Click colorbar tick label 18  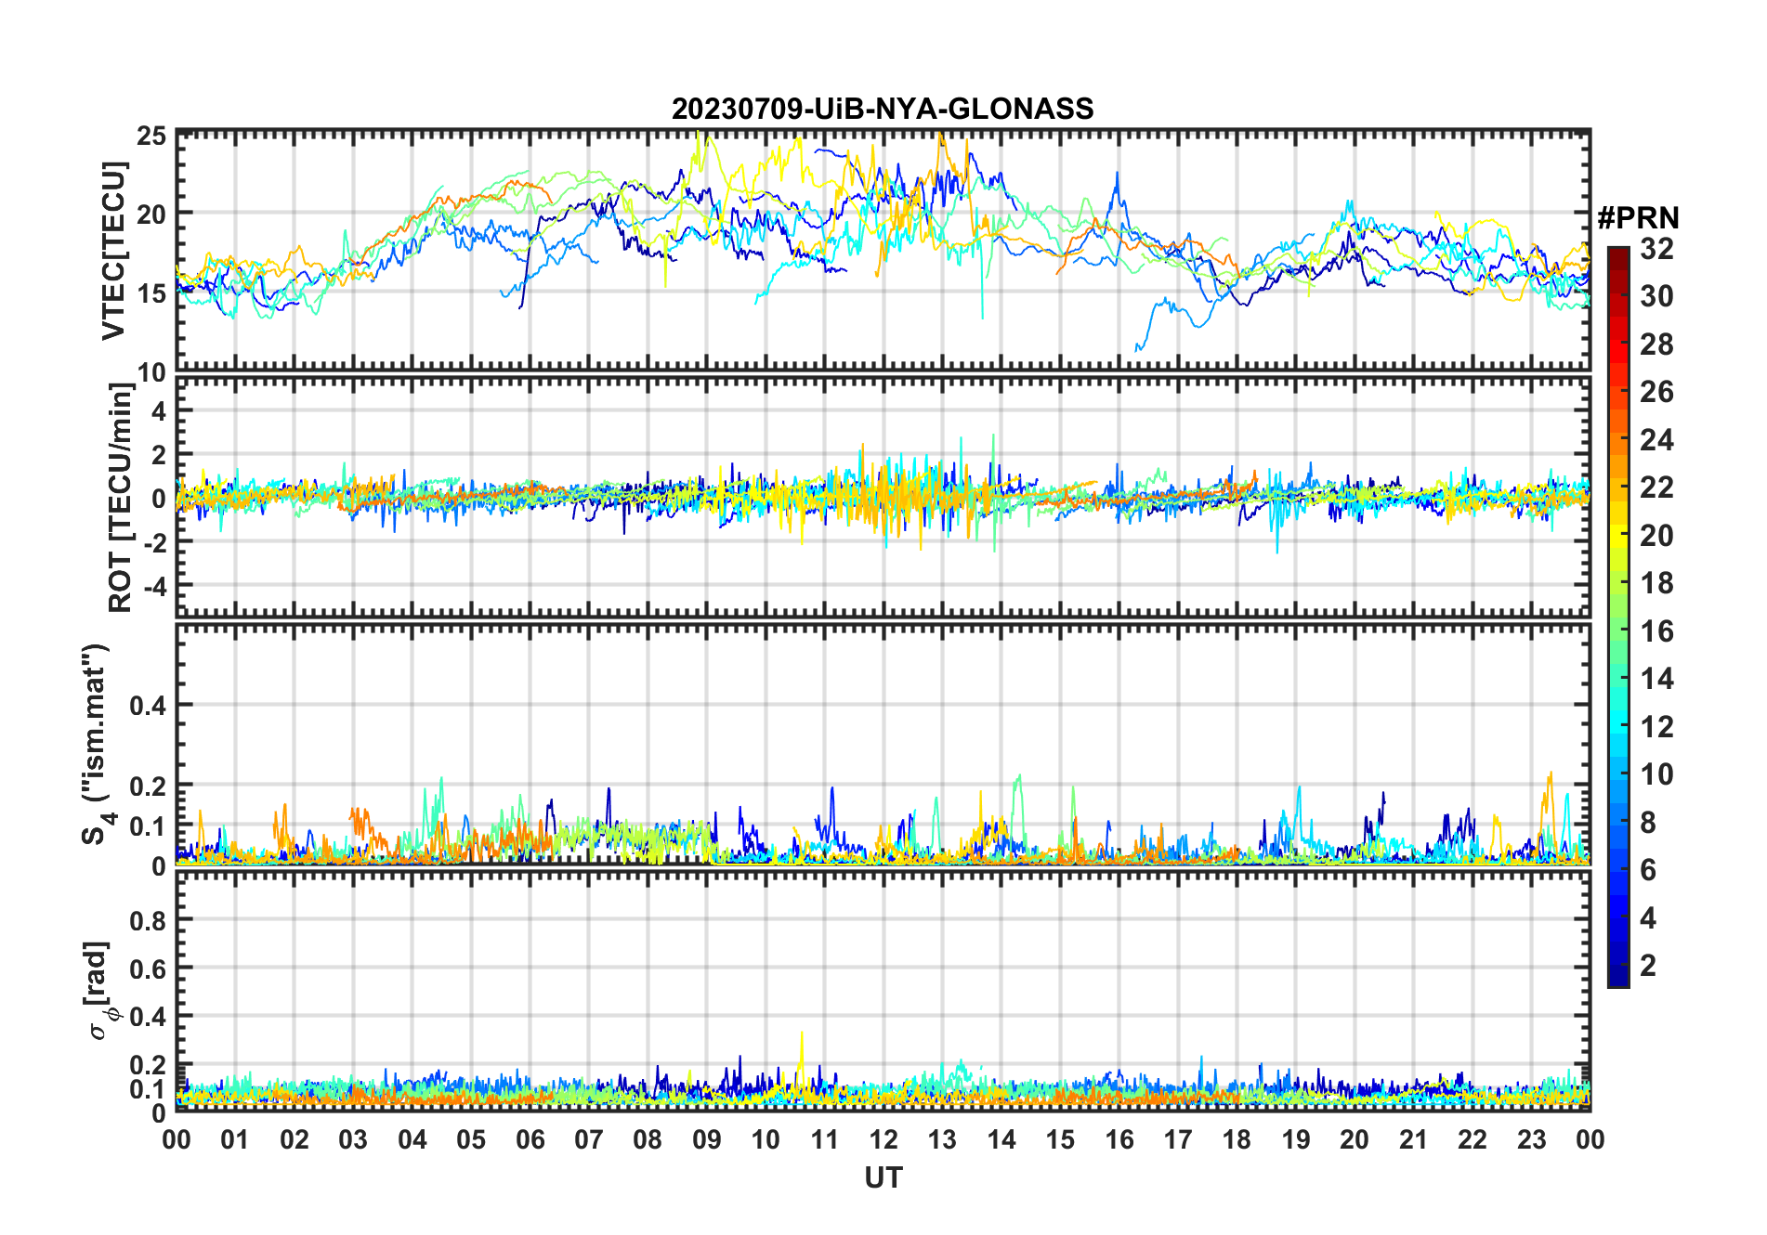pyautogui.click(x=1656, y=583)
